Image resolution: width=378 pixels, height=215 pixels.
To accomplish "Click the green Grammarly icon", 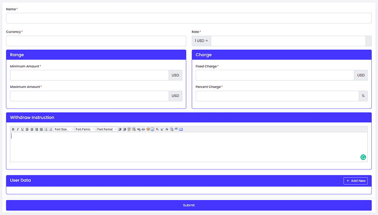I will pyautogui.click(x=363, y=157).
